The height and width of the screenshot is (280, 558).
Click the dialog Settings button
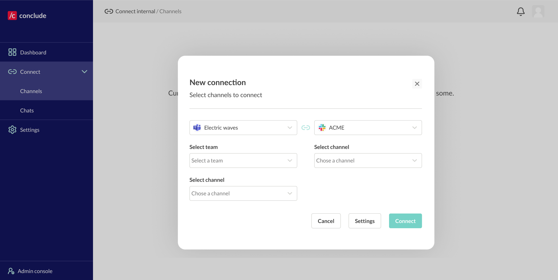365,221
